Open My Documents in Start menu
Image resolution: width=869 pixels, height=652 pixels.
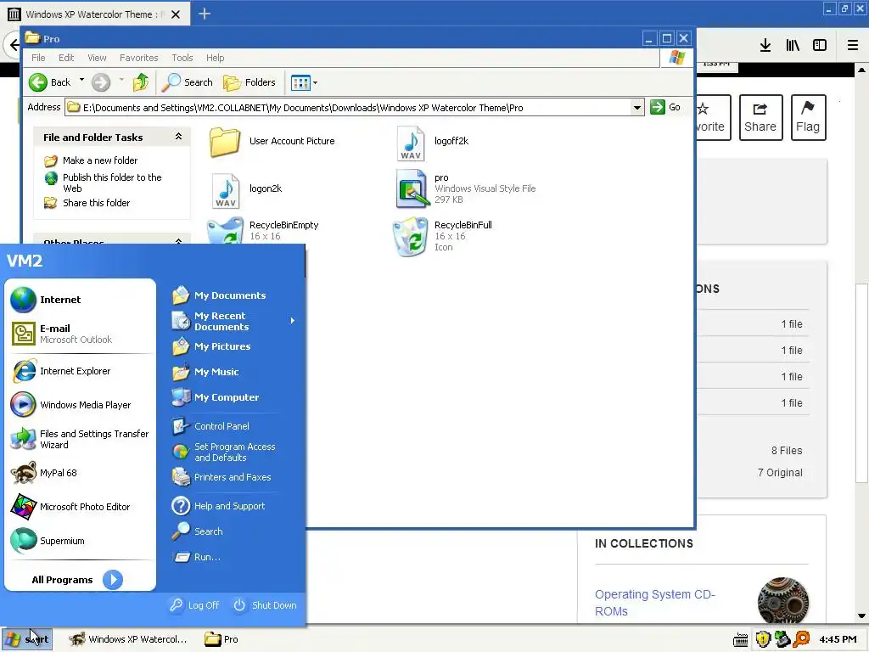(218, 295)
